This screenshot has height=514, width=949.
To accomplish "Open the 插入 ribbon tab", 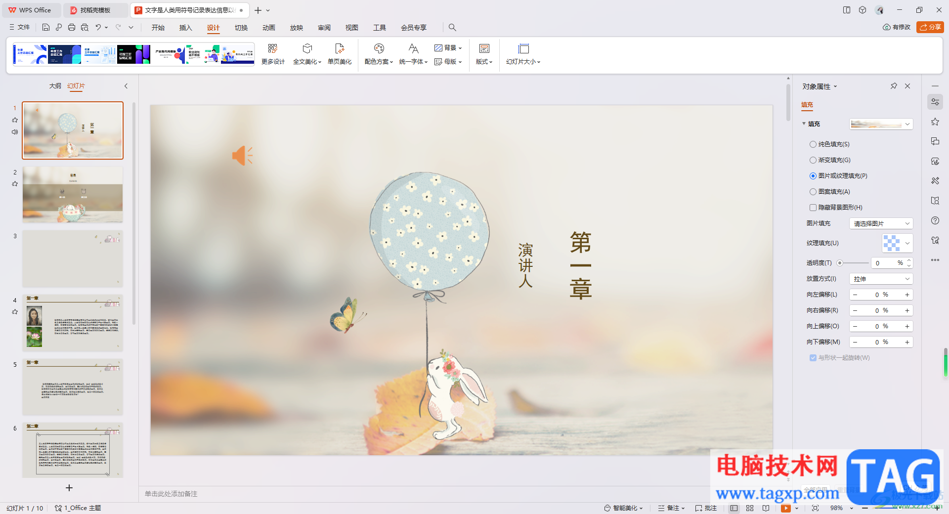I will point(186,28).
